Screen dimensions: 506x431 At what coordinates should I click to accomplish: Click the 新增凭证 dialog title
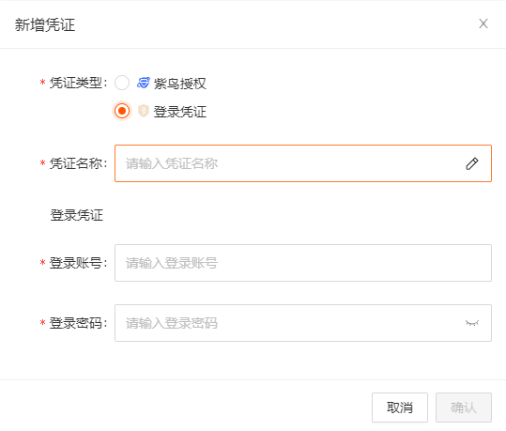pos(45,24)
